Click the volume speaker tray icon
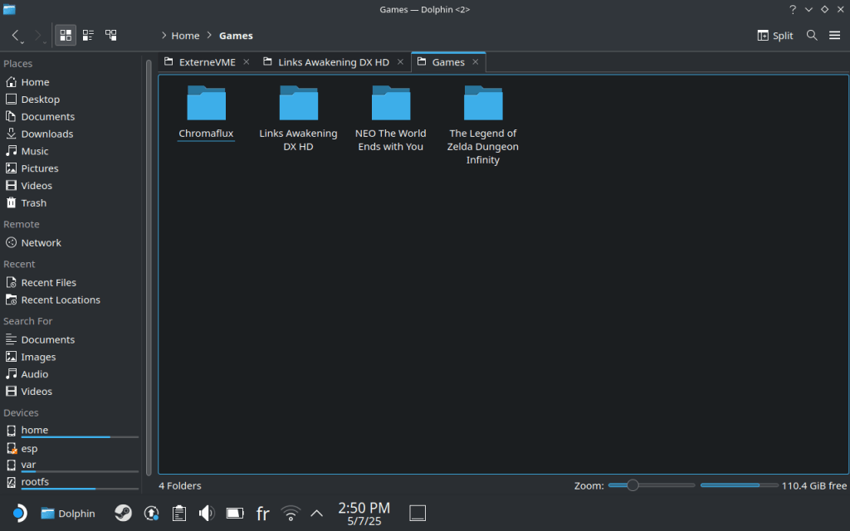Image resolution: width=850 pixels, height=531 pixels. pyautogui.click(x=207, y=514)
